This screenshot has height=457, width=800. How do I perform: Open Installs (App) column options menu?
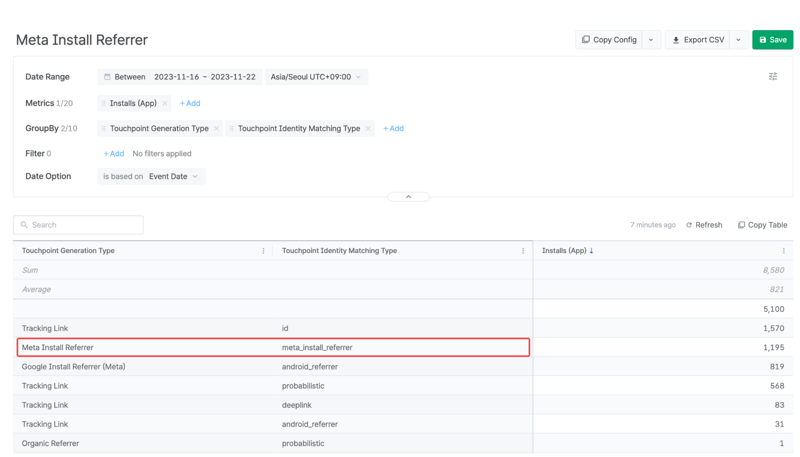tap(783, 251)
